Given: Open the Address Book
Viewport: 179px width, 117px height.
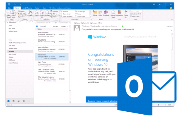Looking at the screenshot, I should coord(135,14).
